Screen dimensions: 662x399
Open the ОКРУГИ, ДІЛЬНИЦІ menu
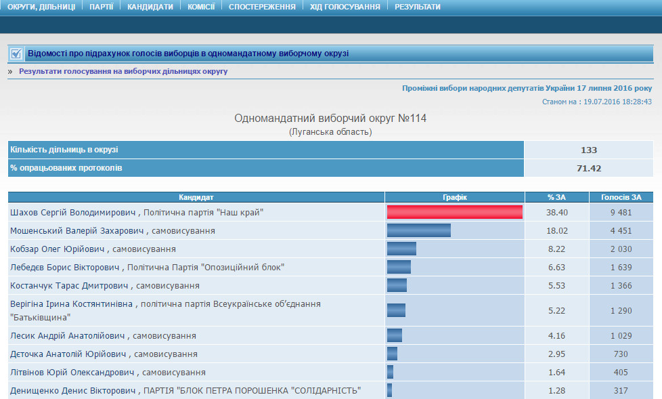coord(41,7)
